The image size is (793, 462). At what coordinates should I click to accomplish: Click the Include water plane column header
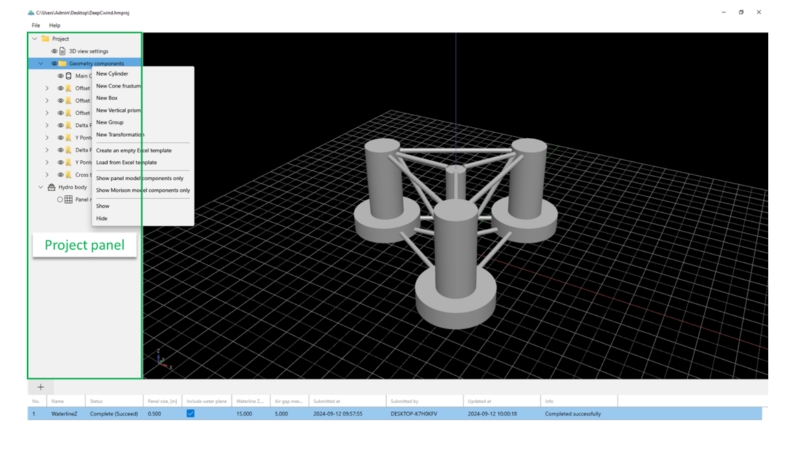[x=207, y=401]
